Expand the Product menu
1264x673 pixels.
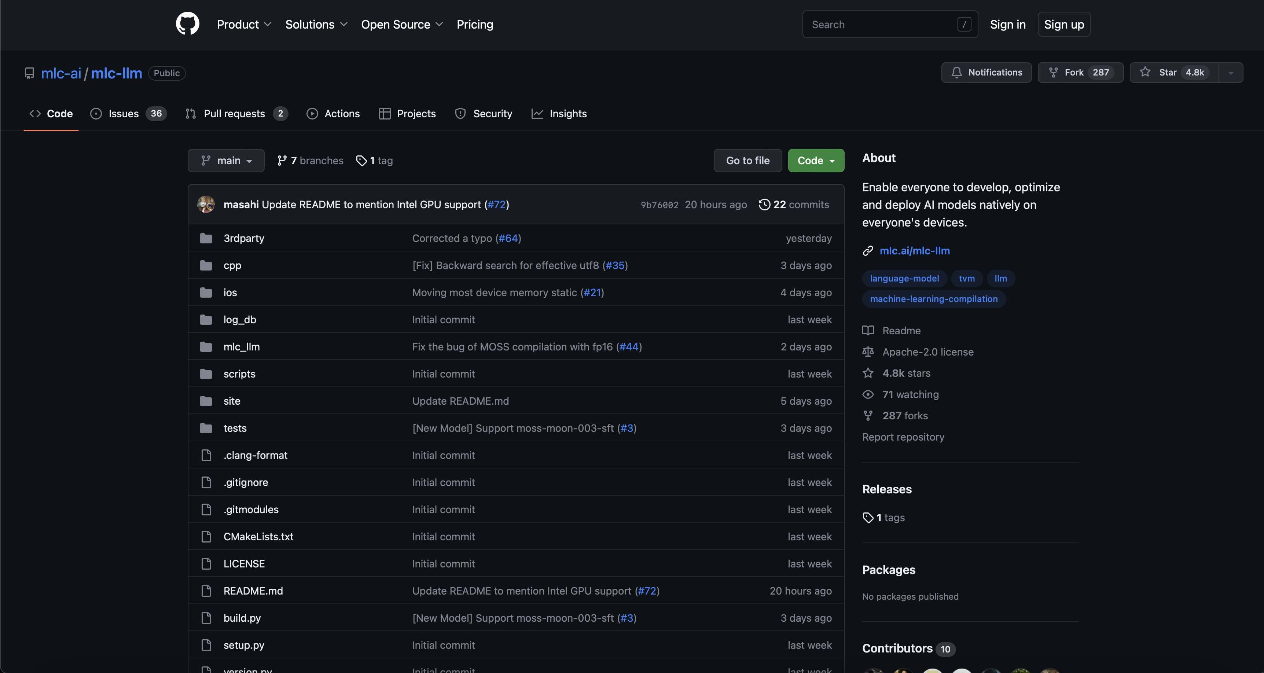coord(244,25)
